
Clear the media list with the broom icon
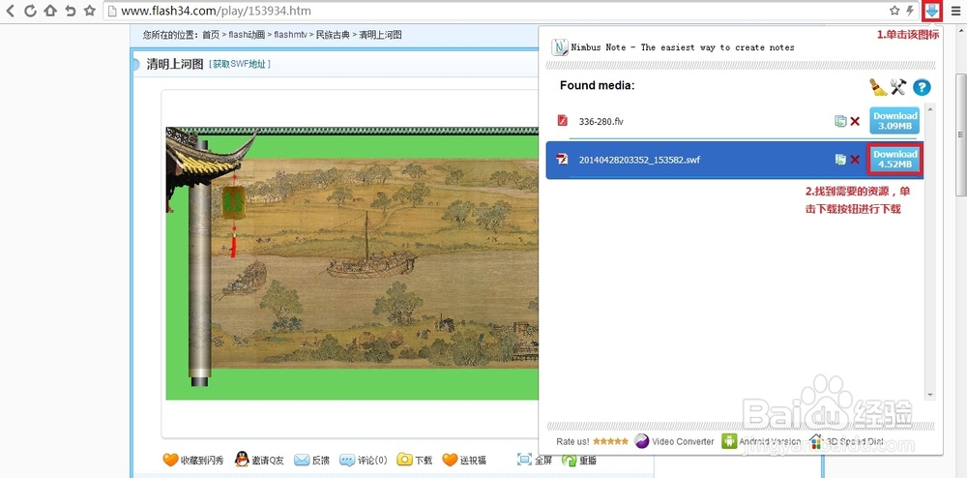(878, 87)
